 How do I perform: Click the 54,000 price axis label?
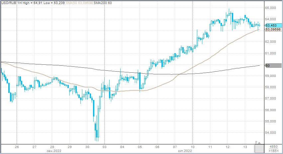tap(271, 133)
